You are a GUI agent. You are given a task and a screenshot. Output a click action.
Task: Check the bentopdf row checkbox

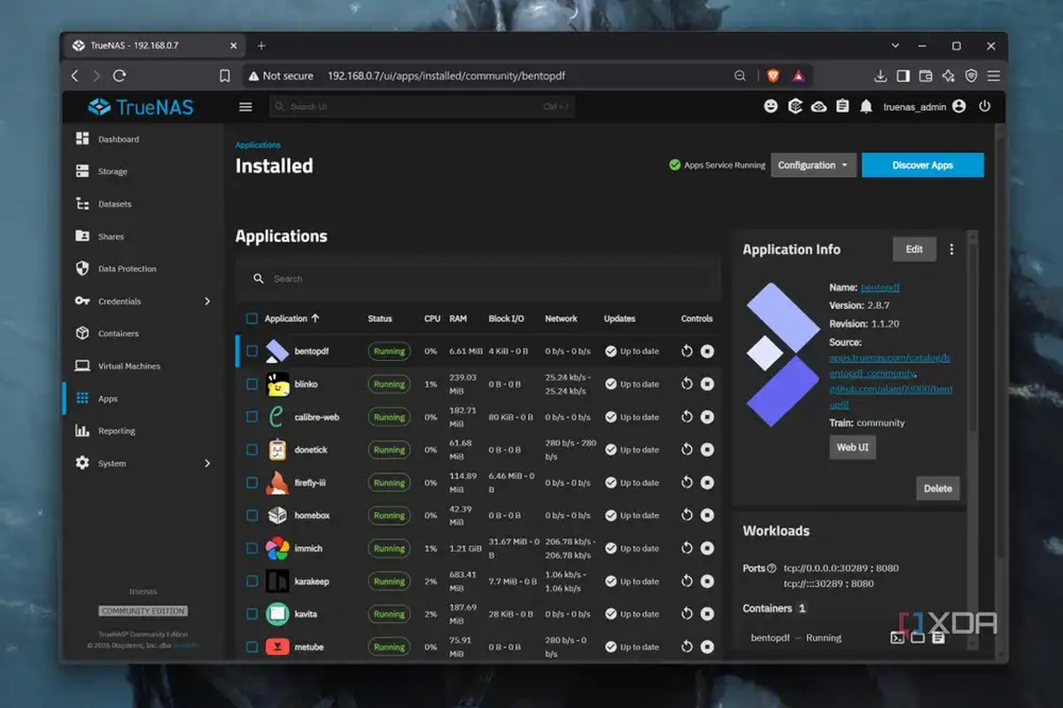click(x=252, y=351)
